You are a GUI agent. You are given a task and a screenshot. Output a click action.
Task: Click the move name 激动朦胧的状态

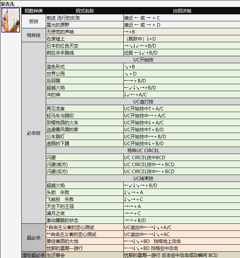(63, 220)
